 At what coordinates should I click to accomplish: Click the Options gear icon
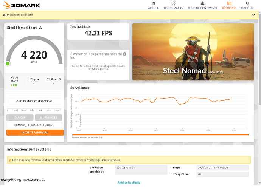[247, 3]
